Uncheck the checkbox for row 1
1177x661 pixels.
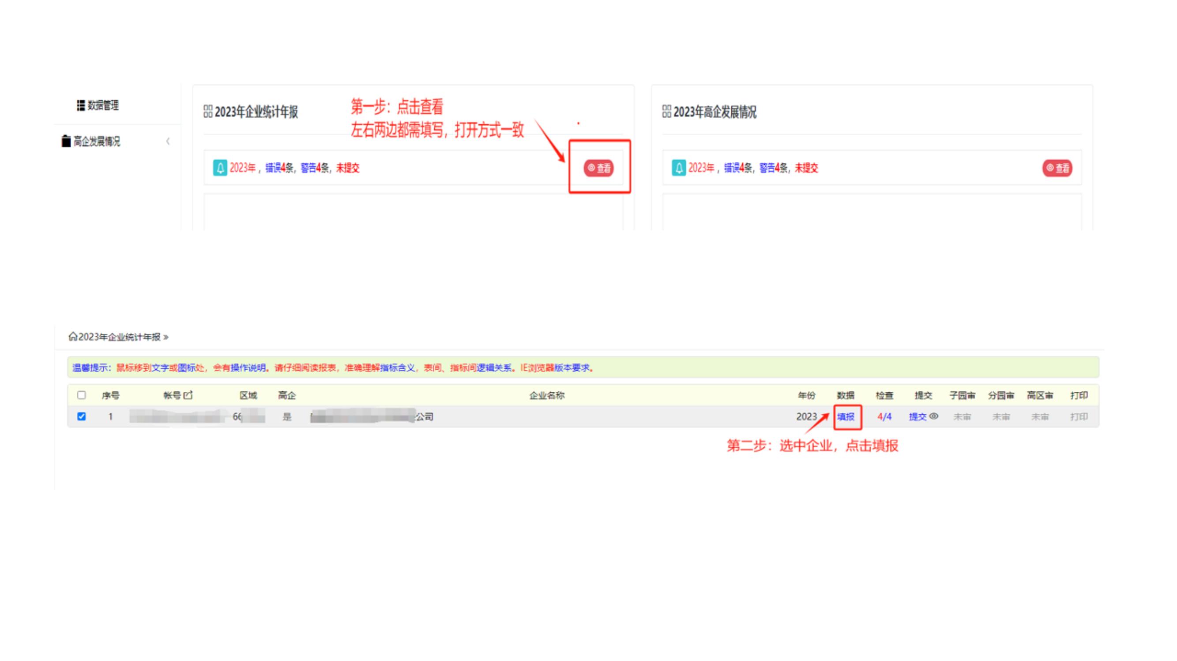tap(81, 416)
